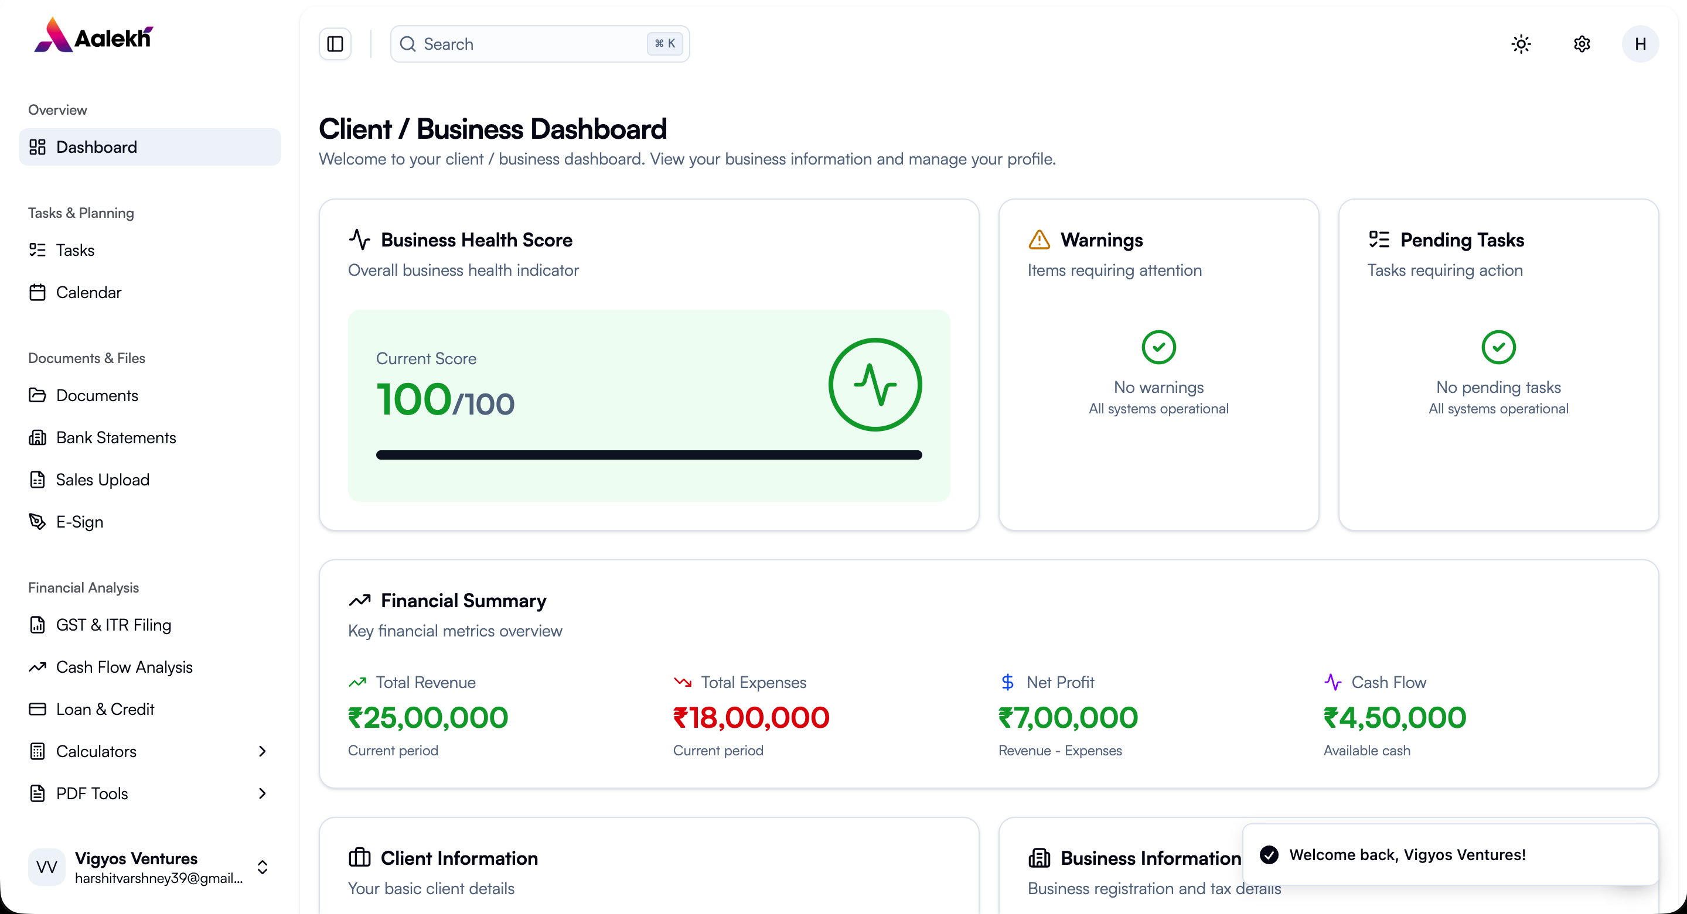This screenshot has height=914, width=1687.
Task: Open the Tasks page
Action: 74,250
